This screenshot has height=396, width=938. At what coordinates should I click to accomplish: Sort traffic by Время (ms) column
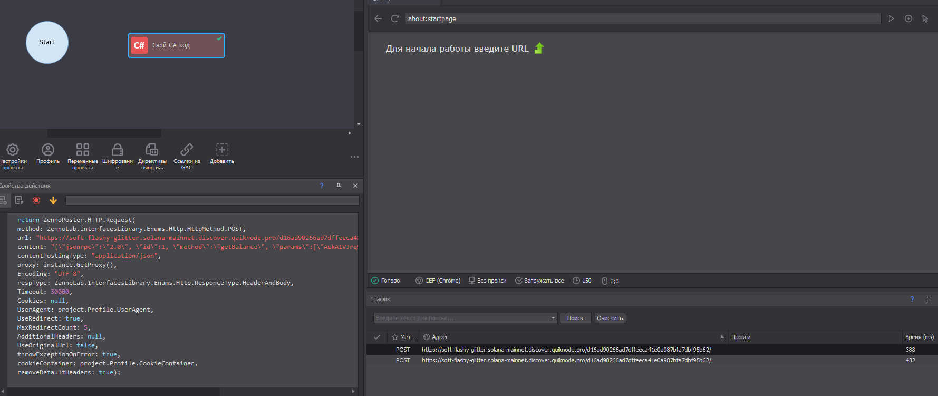(x=919, y=337)
